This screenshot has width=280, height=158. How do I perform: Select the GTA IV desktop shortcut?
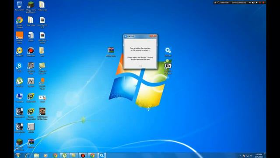(31, 83)
